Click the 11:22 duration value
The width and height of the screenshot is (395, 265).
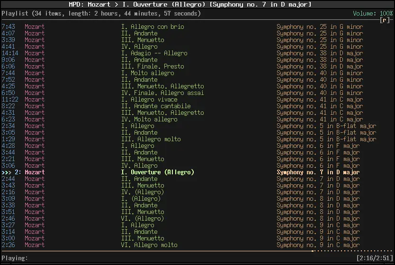pos(10,100)
